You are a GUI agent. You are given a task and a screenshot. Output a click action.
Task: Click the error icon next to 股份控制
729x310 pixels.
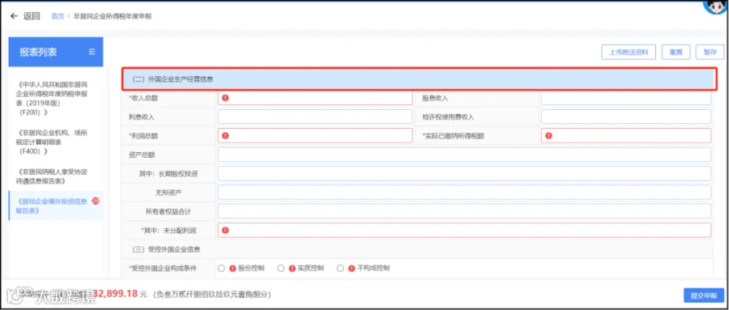[x=232, y=268]
